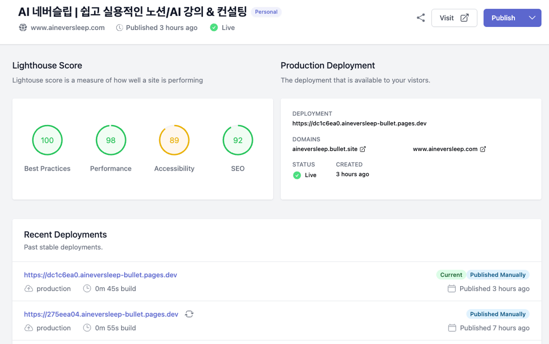Click the external link icon next to aineversleep.bullet.site
The width and height of the screenshot is (549, 344).
click(x=363, y=149)
